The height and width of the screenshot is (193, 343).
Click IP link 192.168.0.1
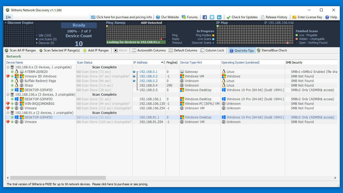click(x=148, y=72)
